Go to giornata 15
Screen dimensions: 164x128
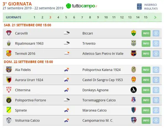[x=146, y=17]
